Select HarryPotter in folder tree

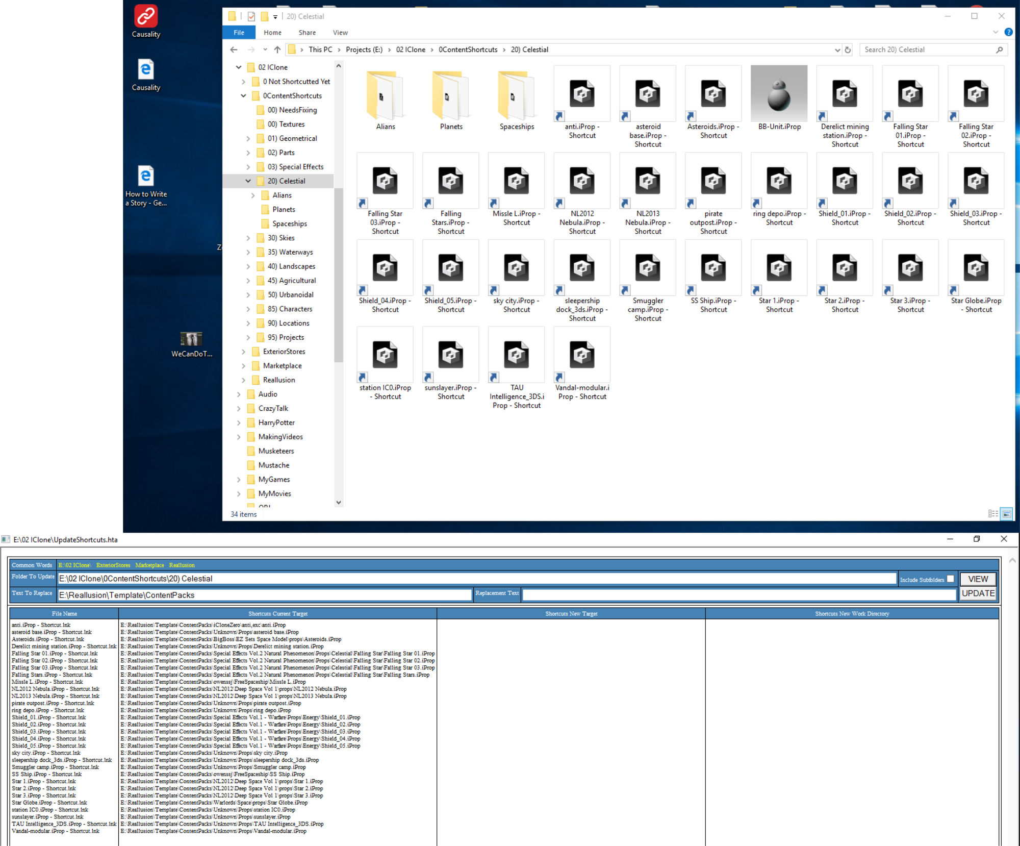pos(276,422)
